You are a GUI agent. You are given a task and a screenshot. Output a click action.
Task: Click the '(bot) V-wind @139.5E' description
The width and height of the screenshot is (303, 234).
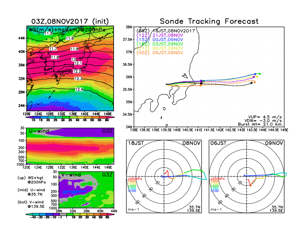click(31, 204)
